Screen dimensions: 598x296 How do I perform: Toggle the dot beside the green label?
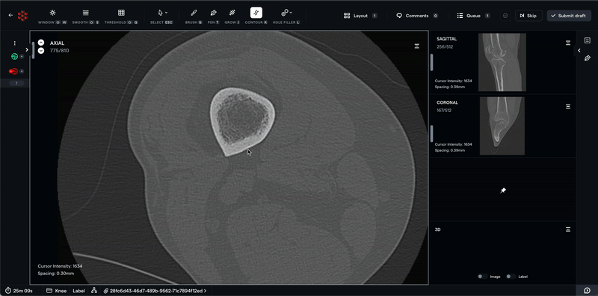(x=22, y=57)
